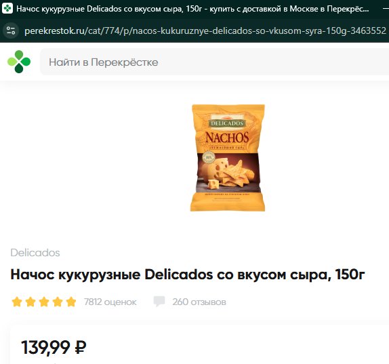Open the '7812 оценок' ratings link

[x=110, y=302]
